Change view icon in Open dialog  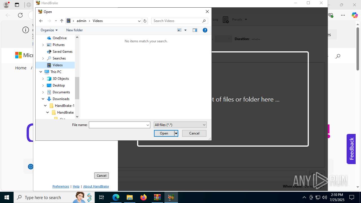(x=179, y=30)
